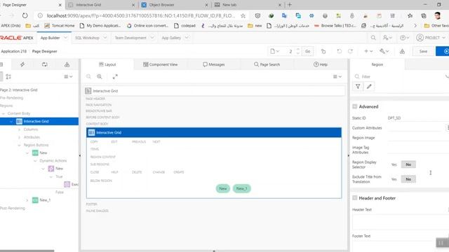Click the property Filter search field
Screen dimensions: 449x252
[401, 76]
